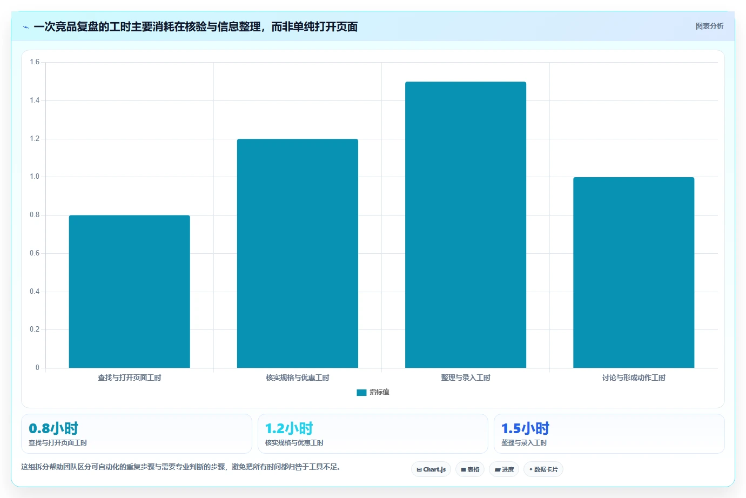Viewport: 746px width, 498px height.
Task: Select the 进度 tag chip
Action: [504, 469]
